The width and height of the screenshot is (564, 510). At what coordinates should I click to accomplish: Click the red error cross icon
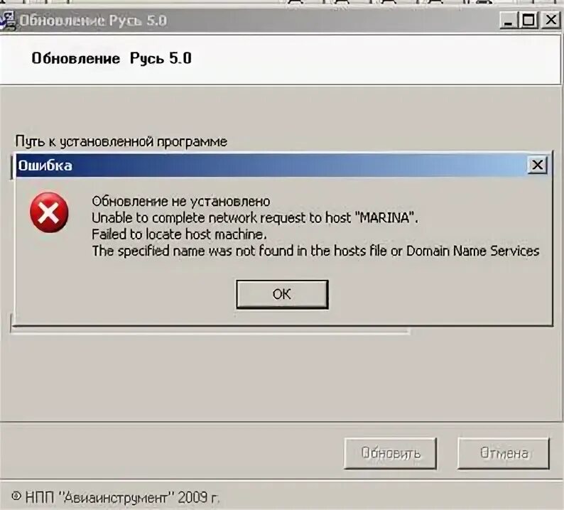point(49,212)
